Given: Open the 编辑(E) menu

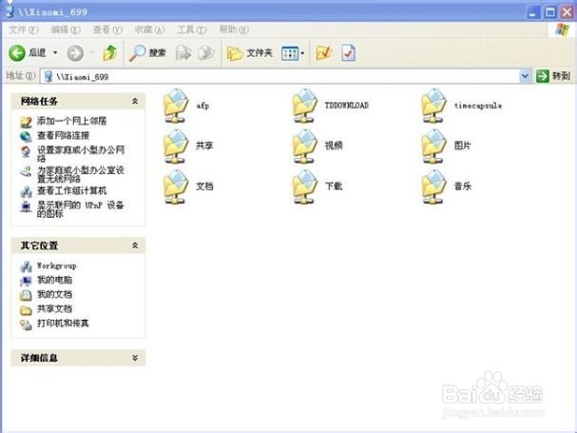Looking at the screenshot, I should tap(66, 30).
